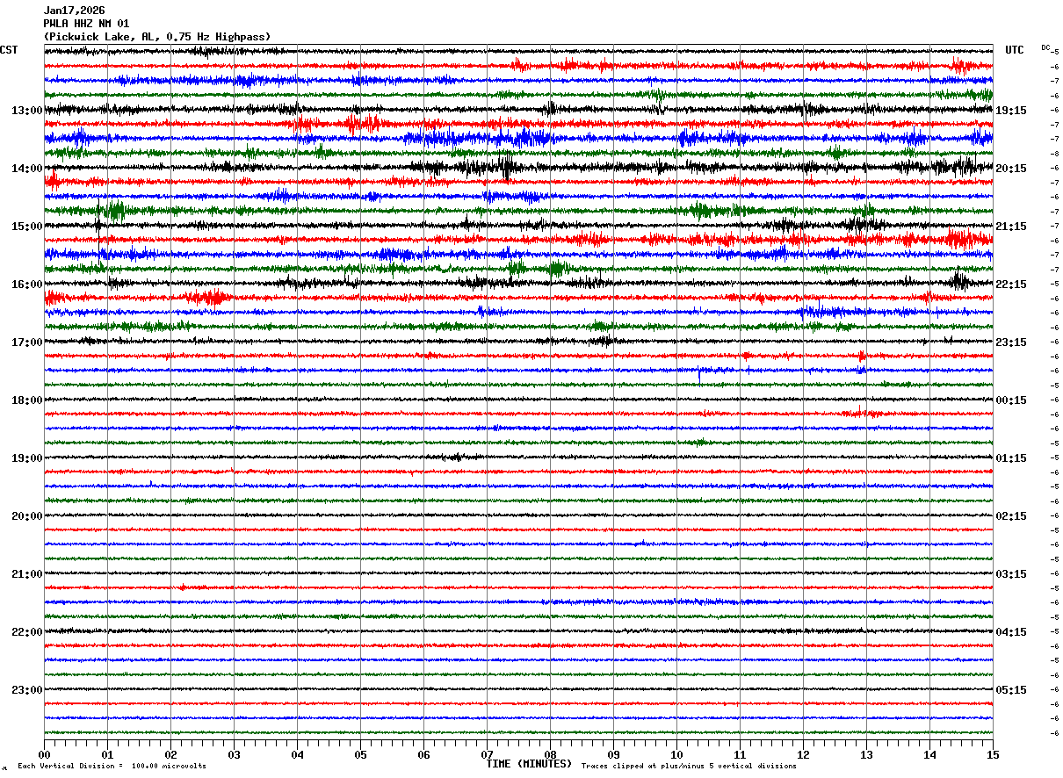Pick minute tick label 14 on x-axis

tap(929, 754)
